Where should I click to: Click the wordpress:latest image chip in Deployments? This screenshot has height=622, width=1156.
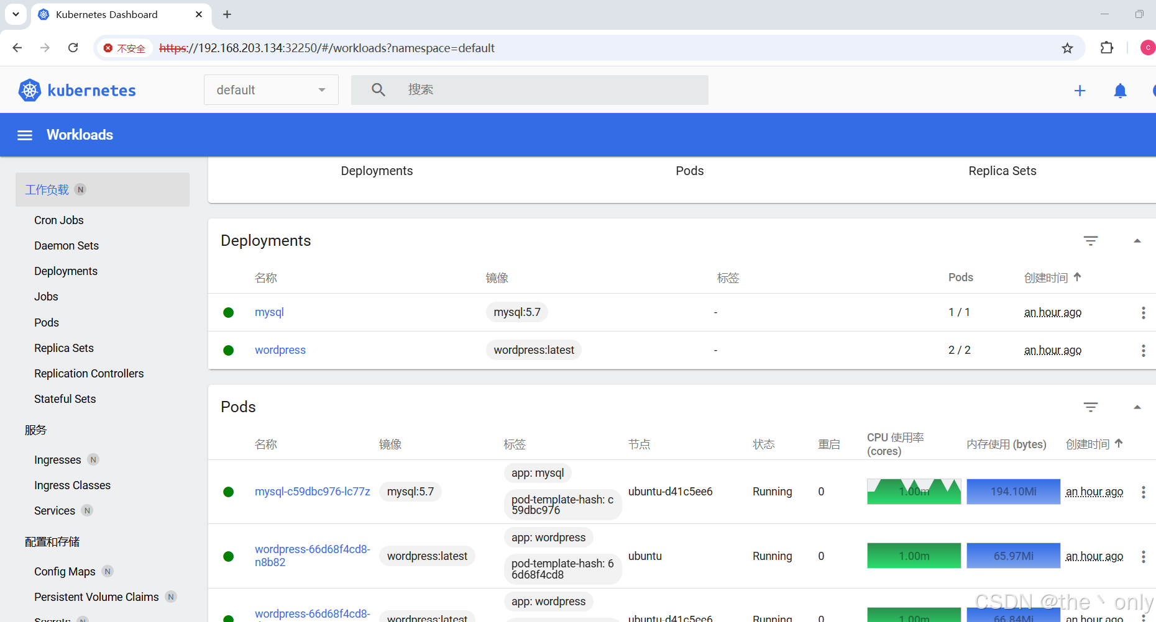point(534,350)
